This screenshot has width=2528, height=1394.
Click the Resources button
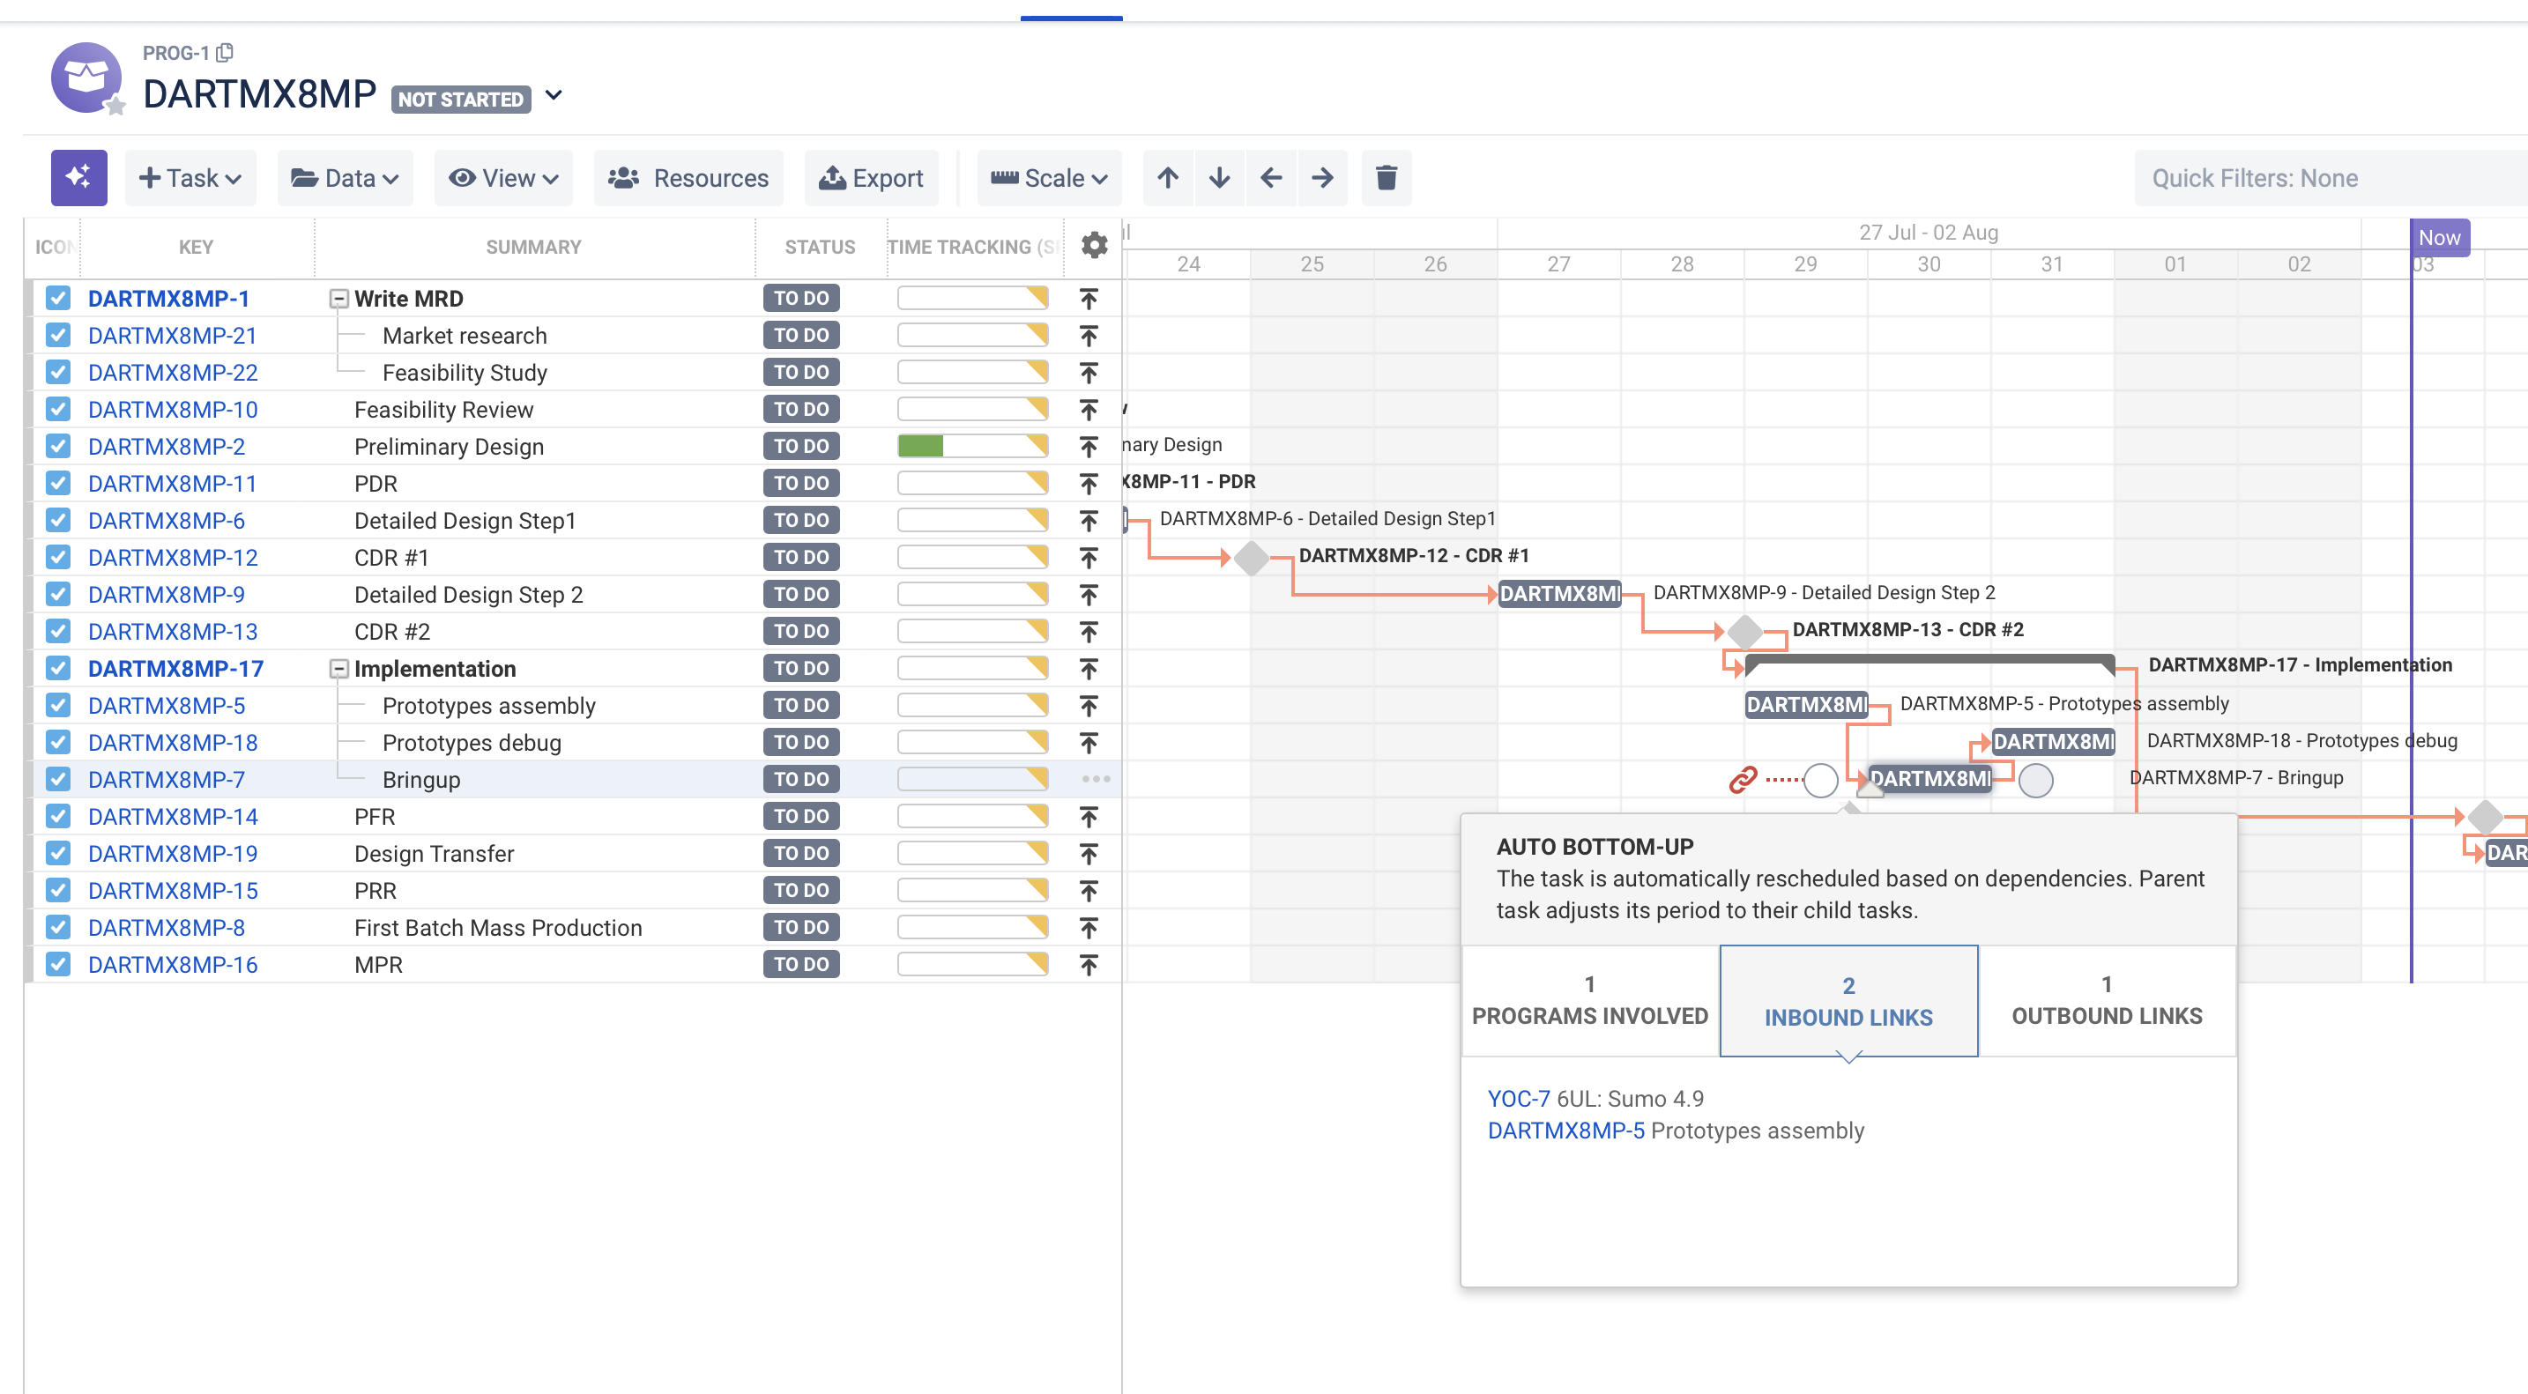[x=689, y=178]
